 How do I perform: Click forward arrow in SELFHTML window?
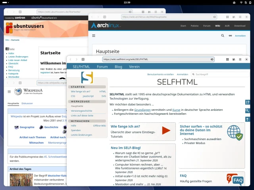click(x=77, y=59)
